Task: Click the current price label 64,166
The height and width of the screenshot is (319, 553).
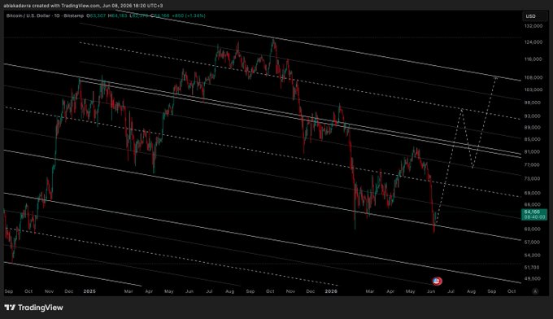Action: tap(534, 214)
